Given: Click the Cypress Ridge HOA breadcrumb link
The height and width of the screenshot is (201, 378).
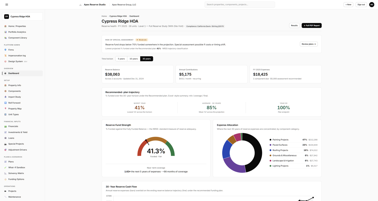Looking at the screenshot, I should [x=118, y=16].
